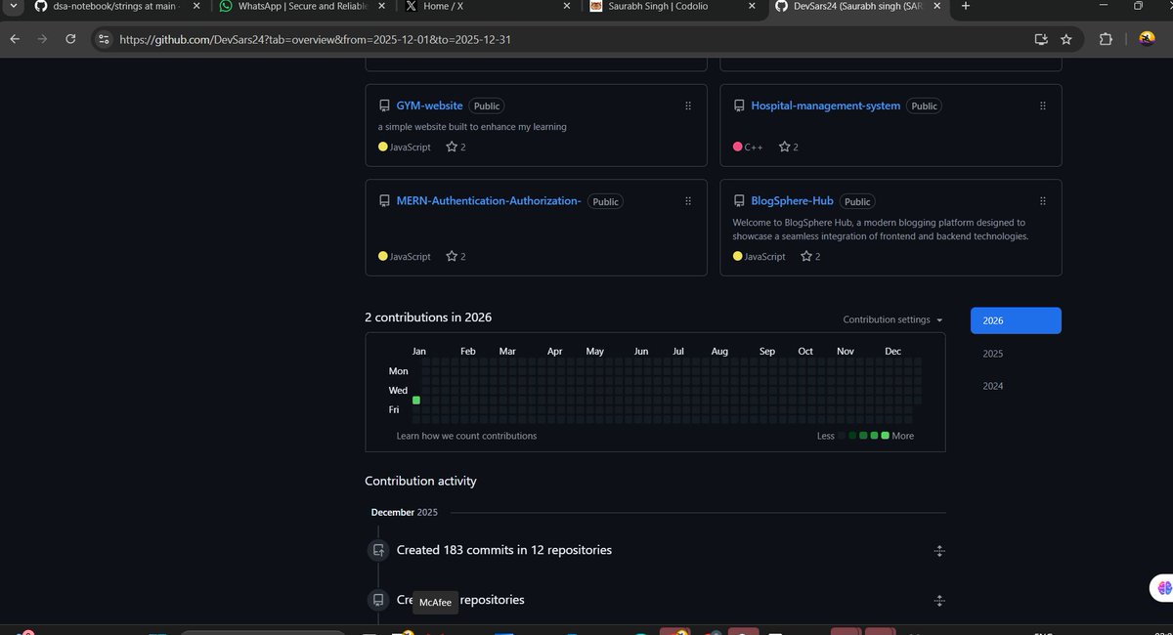This screenshot has height=635, width=1173.
Task: Click the star count of Hospital-management-system
Action: 789,147
